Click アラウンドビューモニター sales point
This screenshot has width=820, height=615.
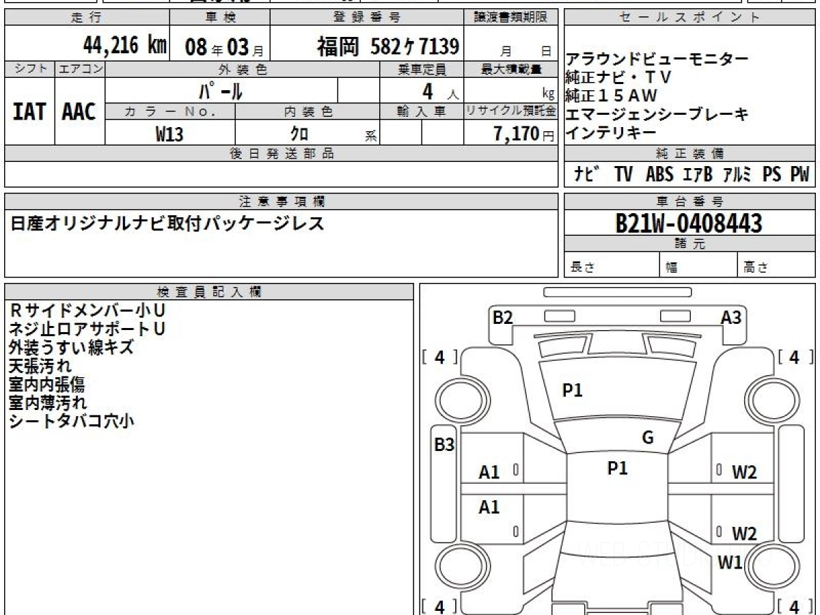pyautogui.click(x=656, y=59)
